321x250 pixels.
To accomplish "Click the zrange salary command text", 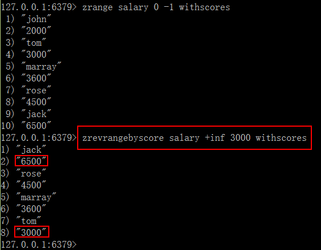I will (x=156, y=7).
